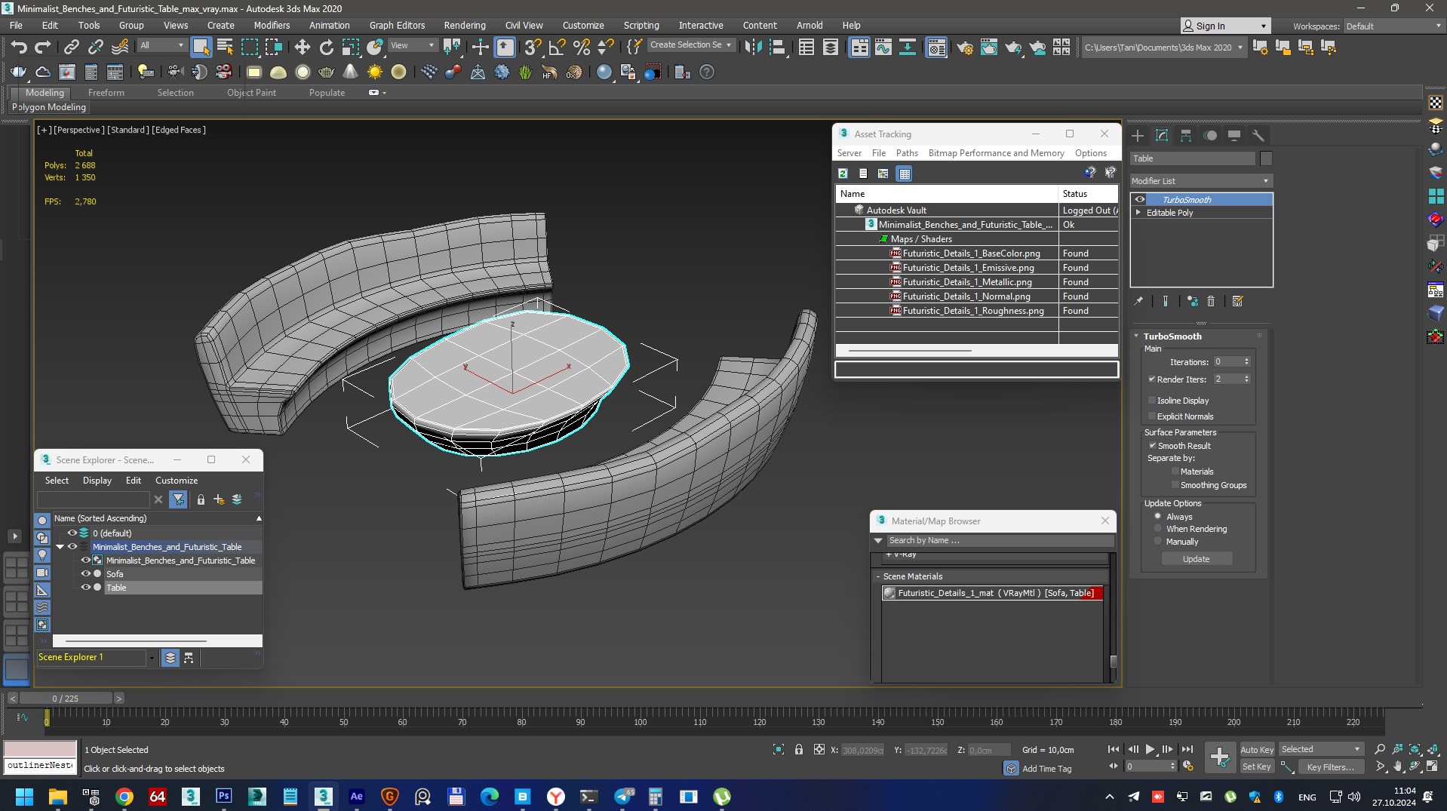Select the Move tool icon
This screenshot has width=1447, height=811.
(x=302, y=48)
